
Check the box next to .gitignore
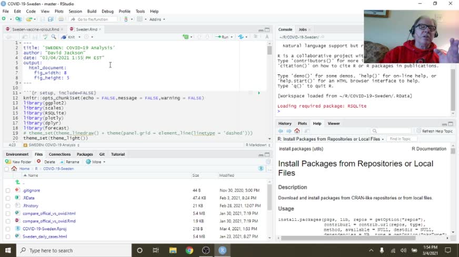pos(8,190)
